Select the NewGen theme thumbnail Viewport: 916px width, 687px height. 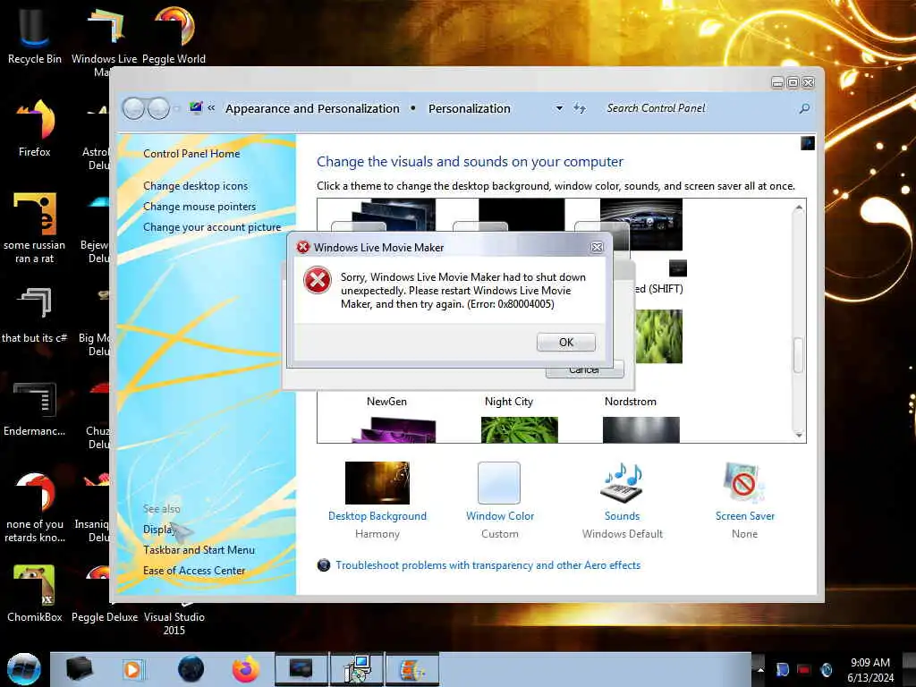click(x=386, y=402)
